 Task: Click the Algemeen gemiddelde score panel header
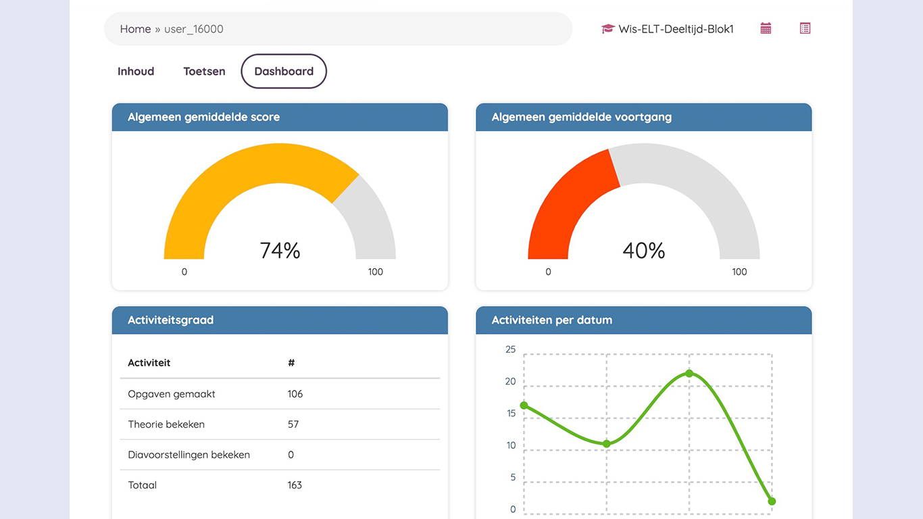(280, 117)
